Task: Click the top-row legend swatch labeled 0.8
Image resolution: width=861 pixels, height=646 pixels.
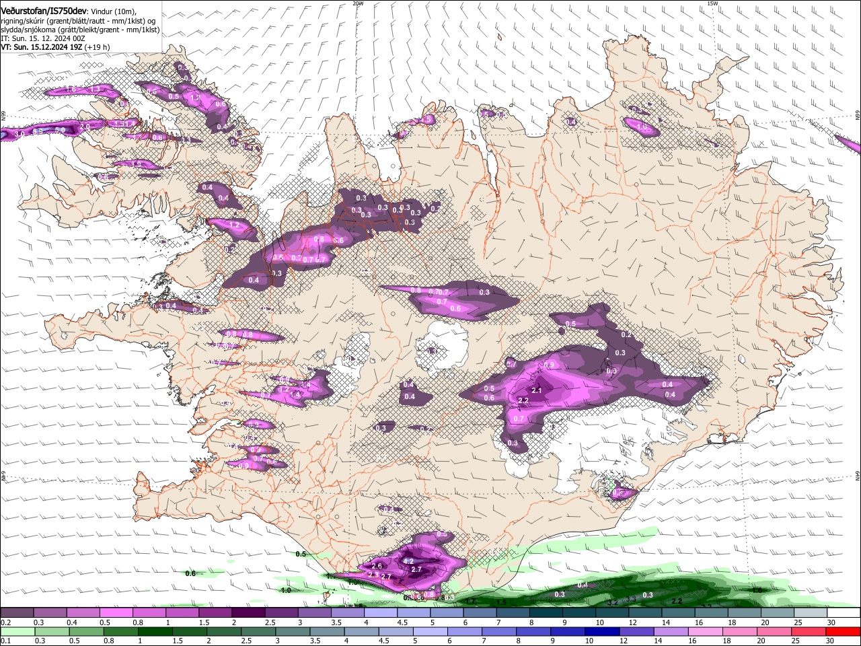Action: [x=149, y=612]
